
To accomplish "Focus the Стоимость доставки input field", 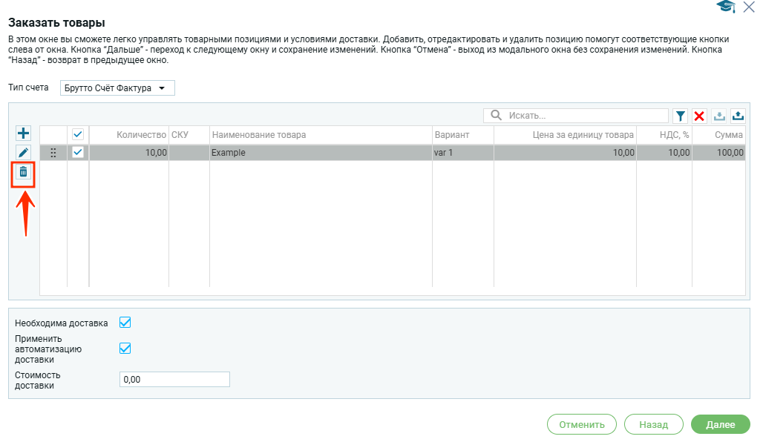I will pos(174,380).
